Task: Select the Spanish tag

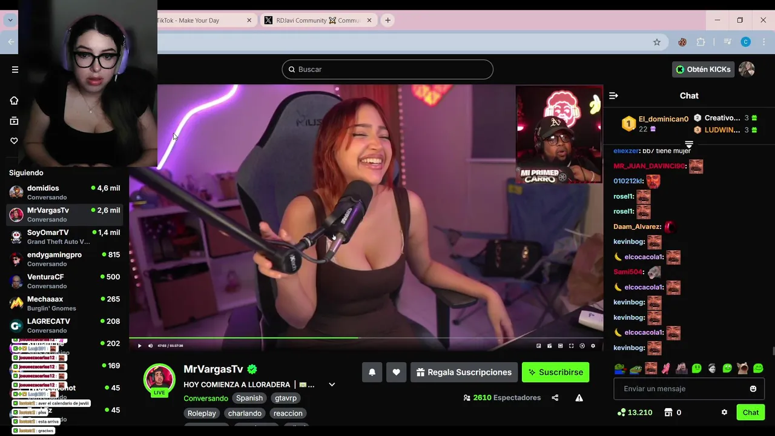Action: [x=249, y=398]
